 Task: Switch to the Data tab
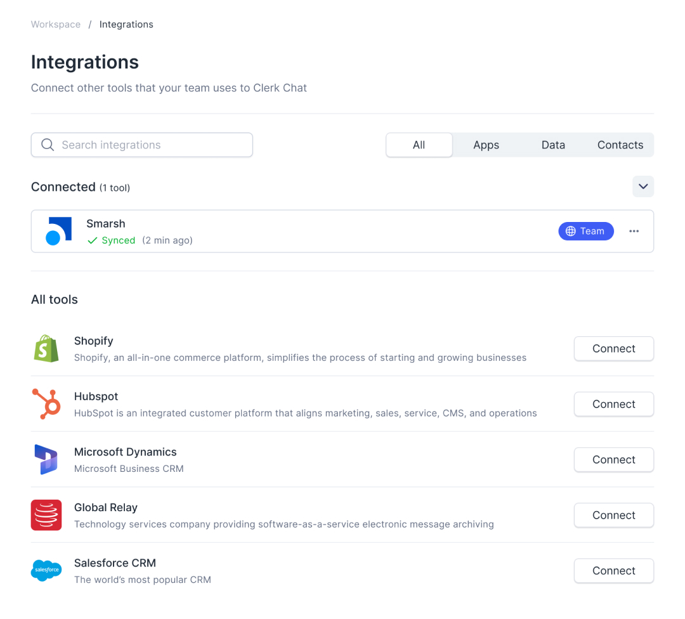[553, 145]
